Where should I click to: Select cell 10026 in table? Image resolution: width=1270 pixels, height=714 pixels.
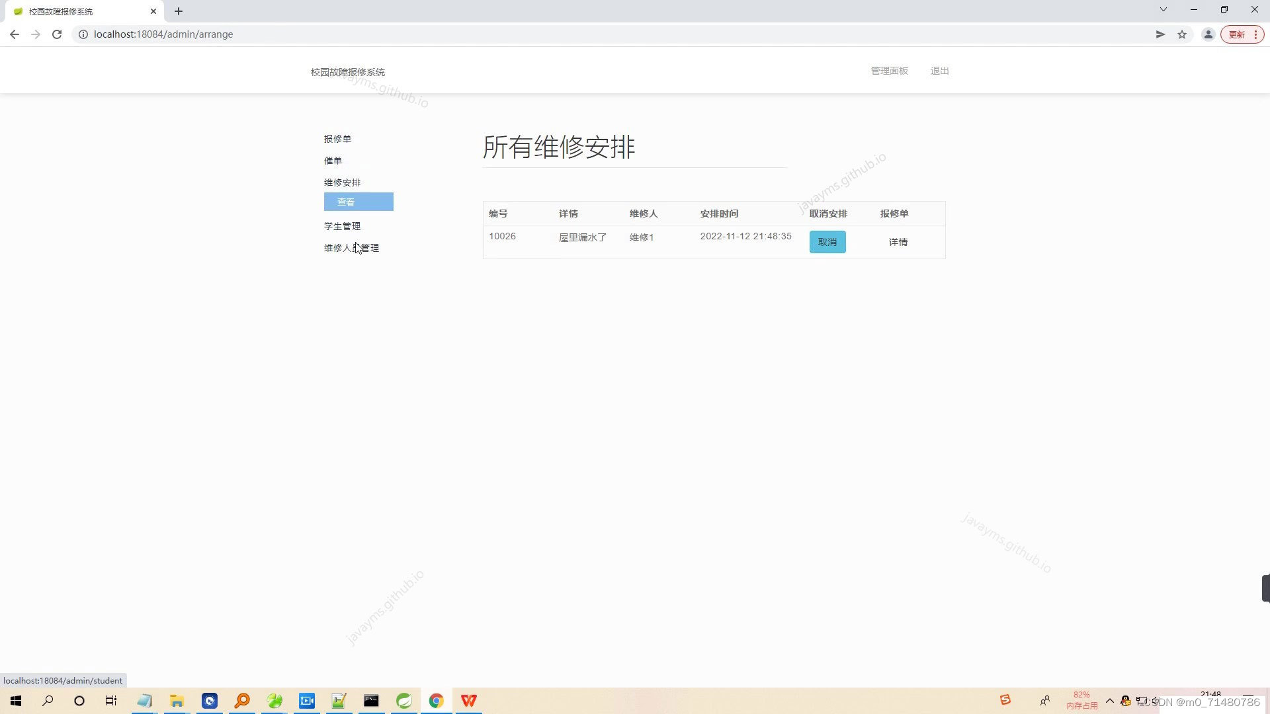tap(502, 236)
